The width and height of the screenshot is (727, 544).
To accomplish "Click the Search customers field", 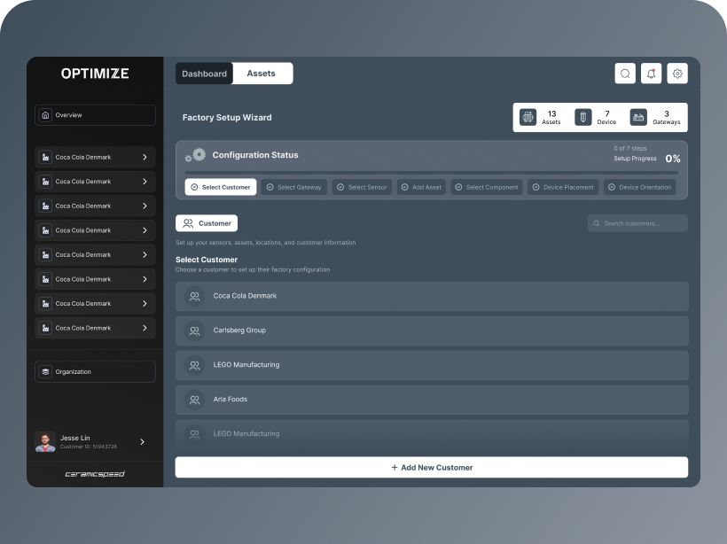I will [x=638, y=223].
